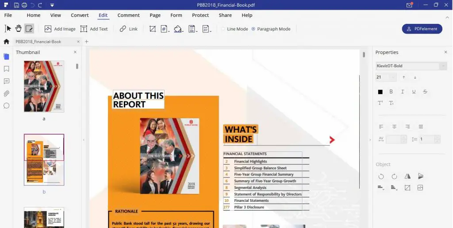Screen dimensions: 453x228
Task: Toggle the edit object tool
Action: 29,28
